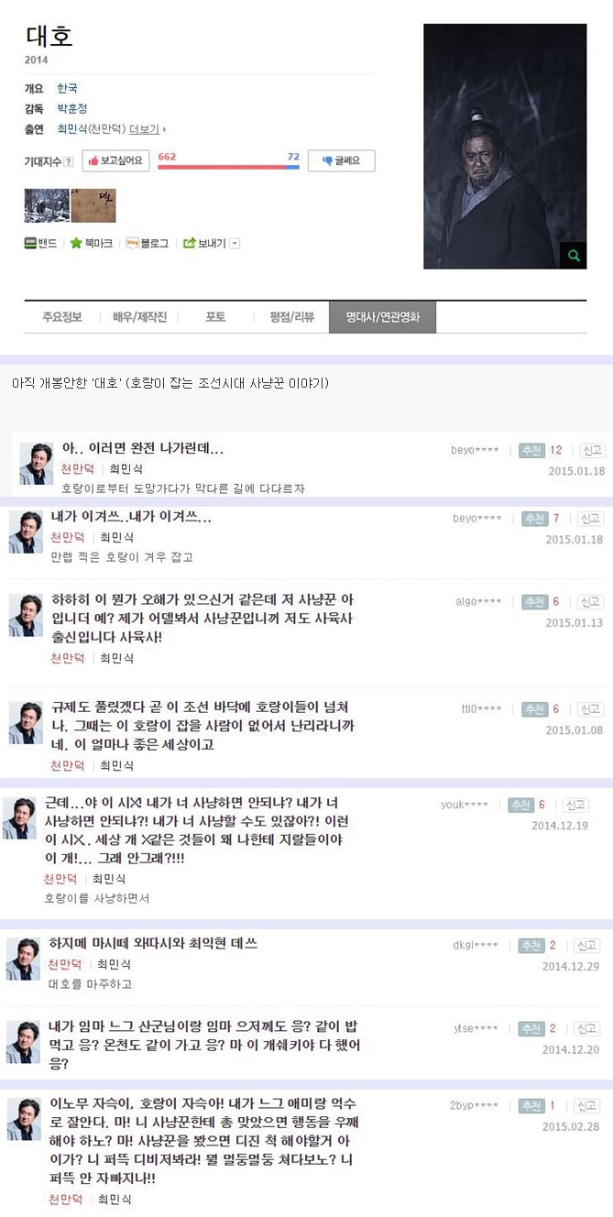Click the 추천 icon on the algo quote
Viewport: 613px width, 1217px height.
pyautogui.click(x=535, y=602)
